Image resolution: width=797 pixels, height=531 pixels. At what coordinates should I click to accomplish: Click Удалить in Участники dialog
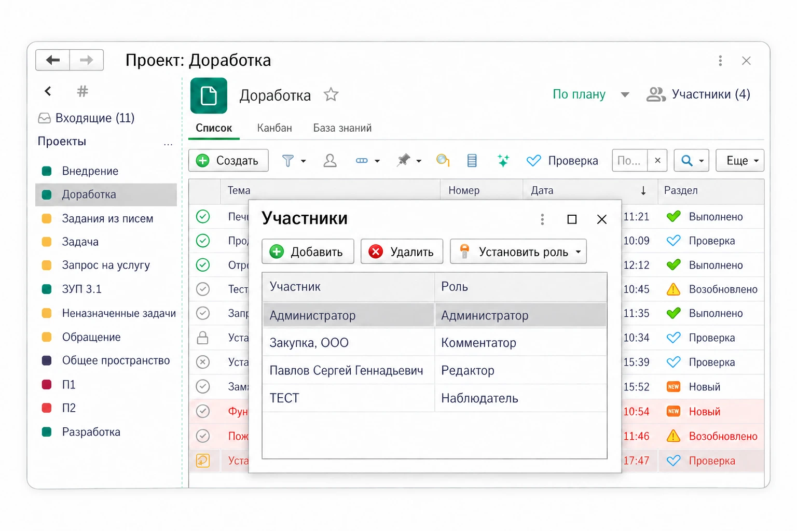coord(402,251)
